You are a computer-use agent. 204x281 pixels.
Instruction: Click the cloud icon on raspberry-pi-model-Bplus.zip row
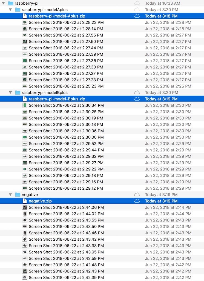(x=137, y=99)
